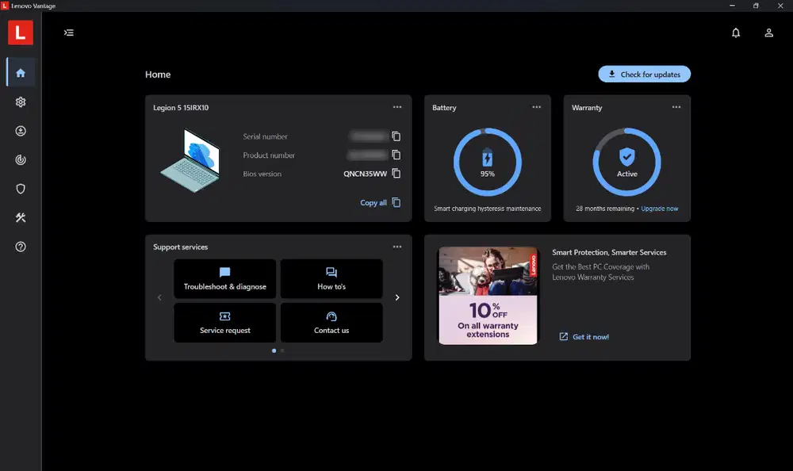Click battery 95% charge ring
Image resolution: width=793 pixels, height=471 pixels.
488,162
